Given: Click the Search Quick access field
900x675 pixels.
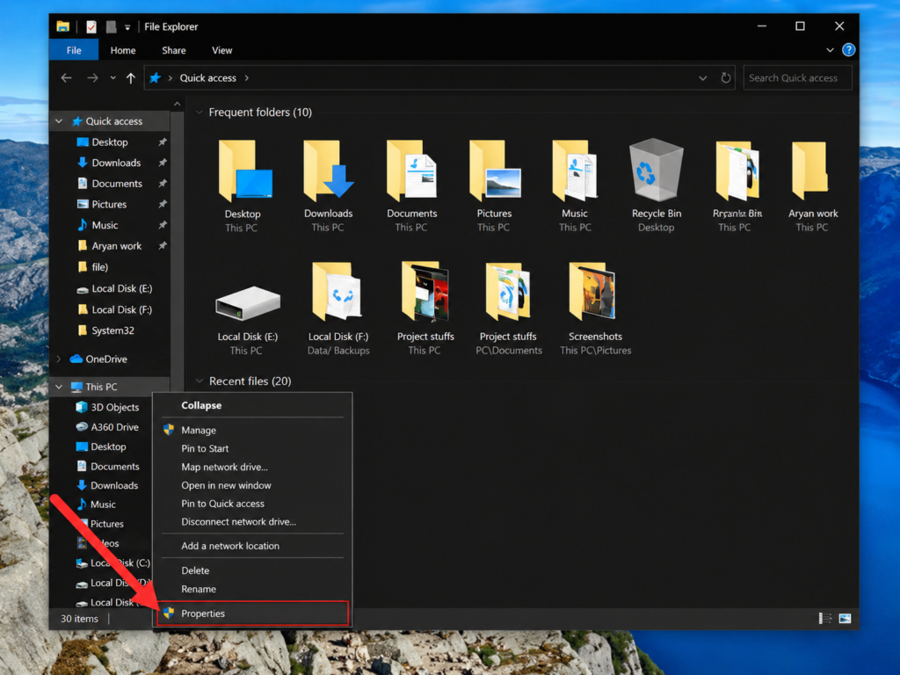Looking at the screenshot, I should click(x=797, y=77).
